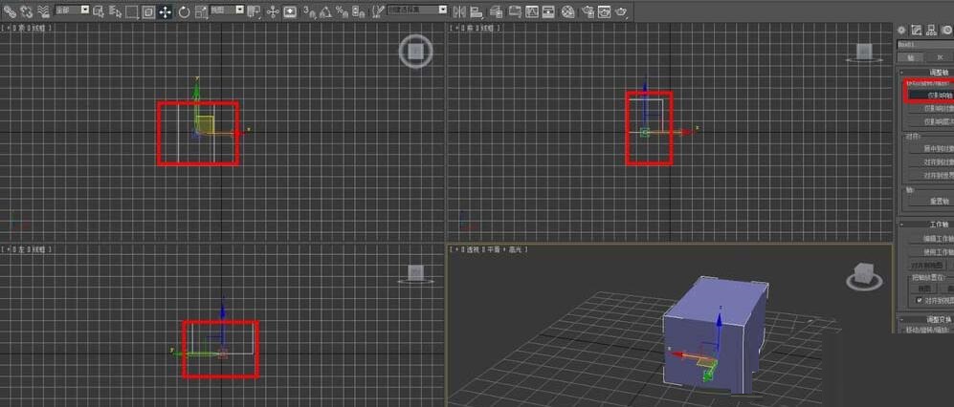Toggle the Angle Snap button
This screenshot has height=407, width=954.
(326, 11)
